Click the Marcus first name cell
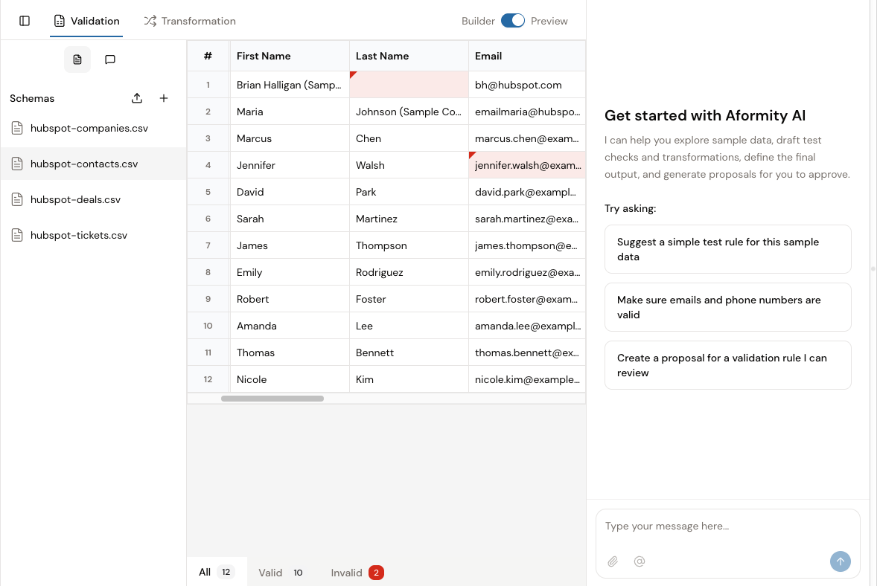Viewport: 877px width, 586px height. pyautogui.click(x=289, y=138)
